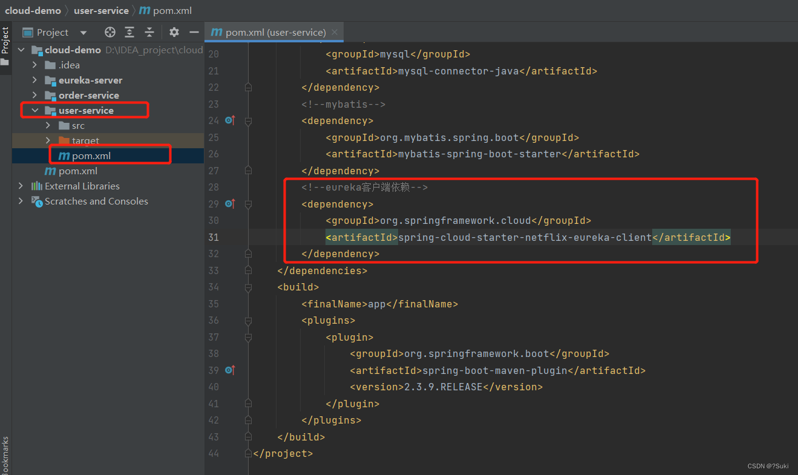Collapse the cloud-demo root node

[21, 50]
